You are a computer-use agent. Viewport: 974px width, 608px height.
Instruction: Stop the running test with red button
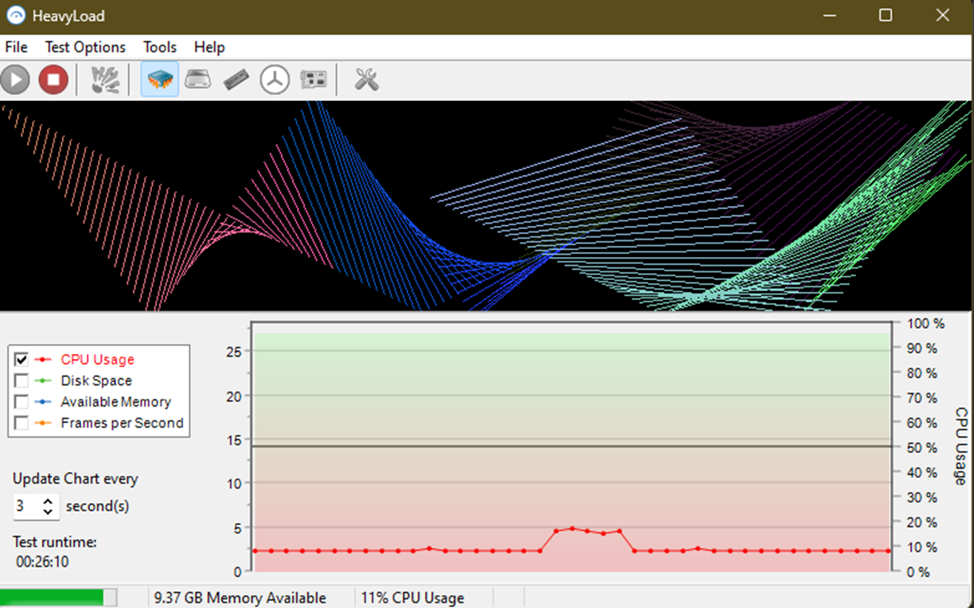pos(53,80)
